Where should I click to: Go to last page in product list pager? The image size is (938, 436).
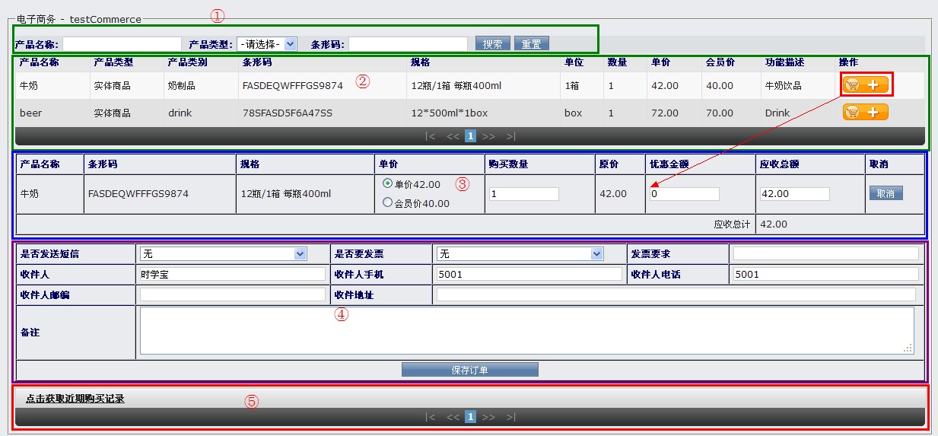tap(510, 137)
